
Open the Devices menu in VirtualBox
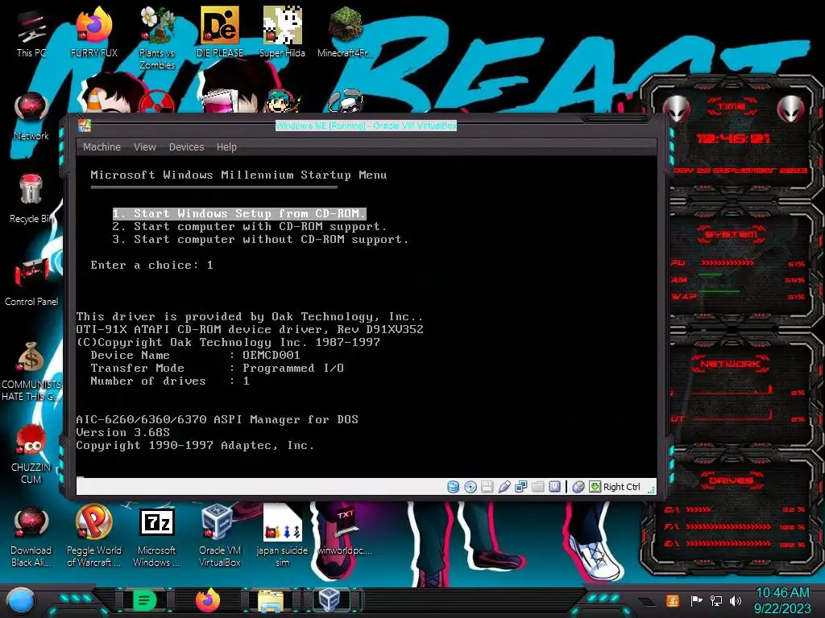(x=186, y=147)
